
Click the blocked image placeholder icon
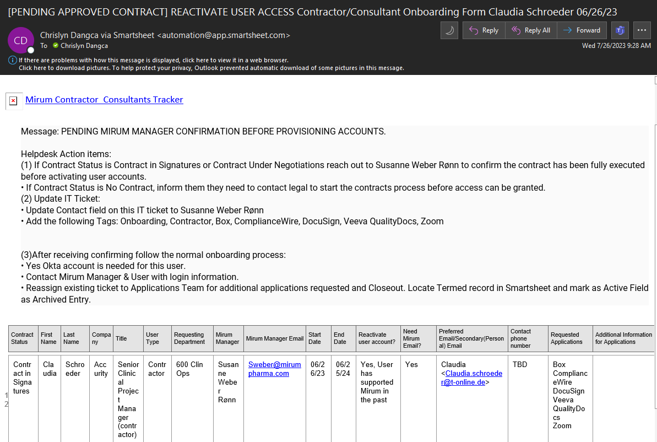(x=13, y=101)
